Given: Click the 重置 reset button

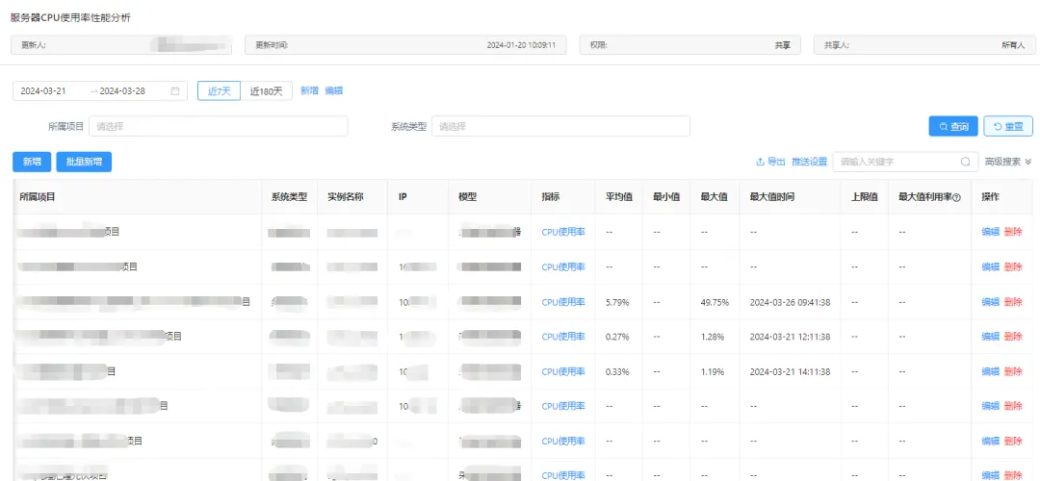Looking at the screenshot, I should pyautogui.click(x=1008, y=127).
